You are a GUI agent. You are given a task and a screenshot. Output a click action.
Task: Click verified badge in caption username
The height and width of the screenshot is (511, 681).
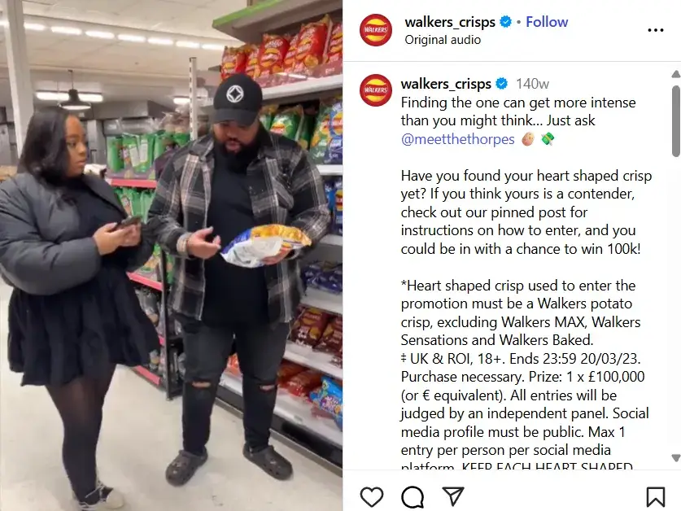502,84
